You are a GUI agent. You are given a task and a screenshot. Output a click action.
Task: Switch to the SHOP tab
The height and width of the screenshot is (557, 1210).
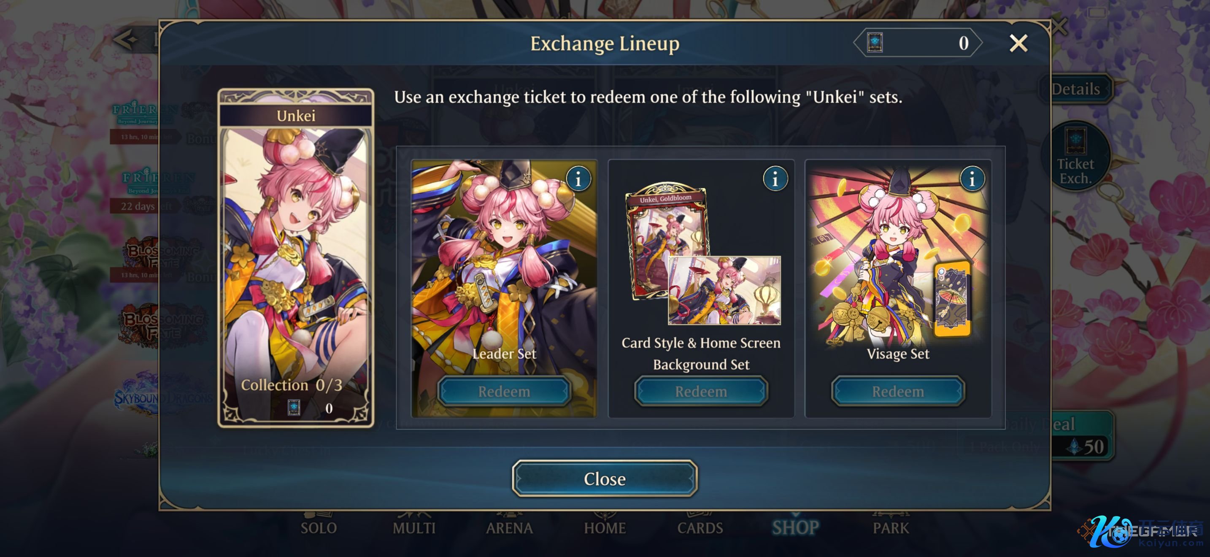pyautogui.click(x=795, y=527)
